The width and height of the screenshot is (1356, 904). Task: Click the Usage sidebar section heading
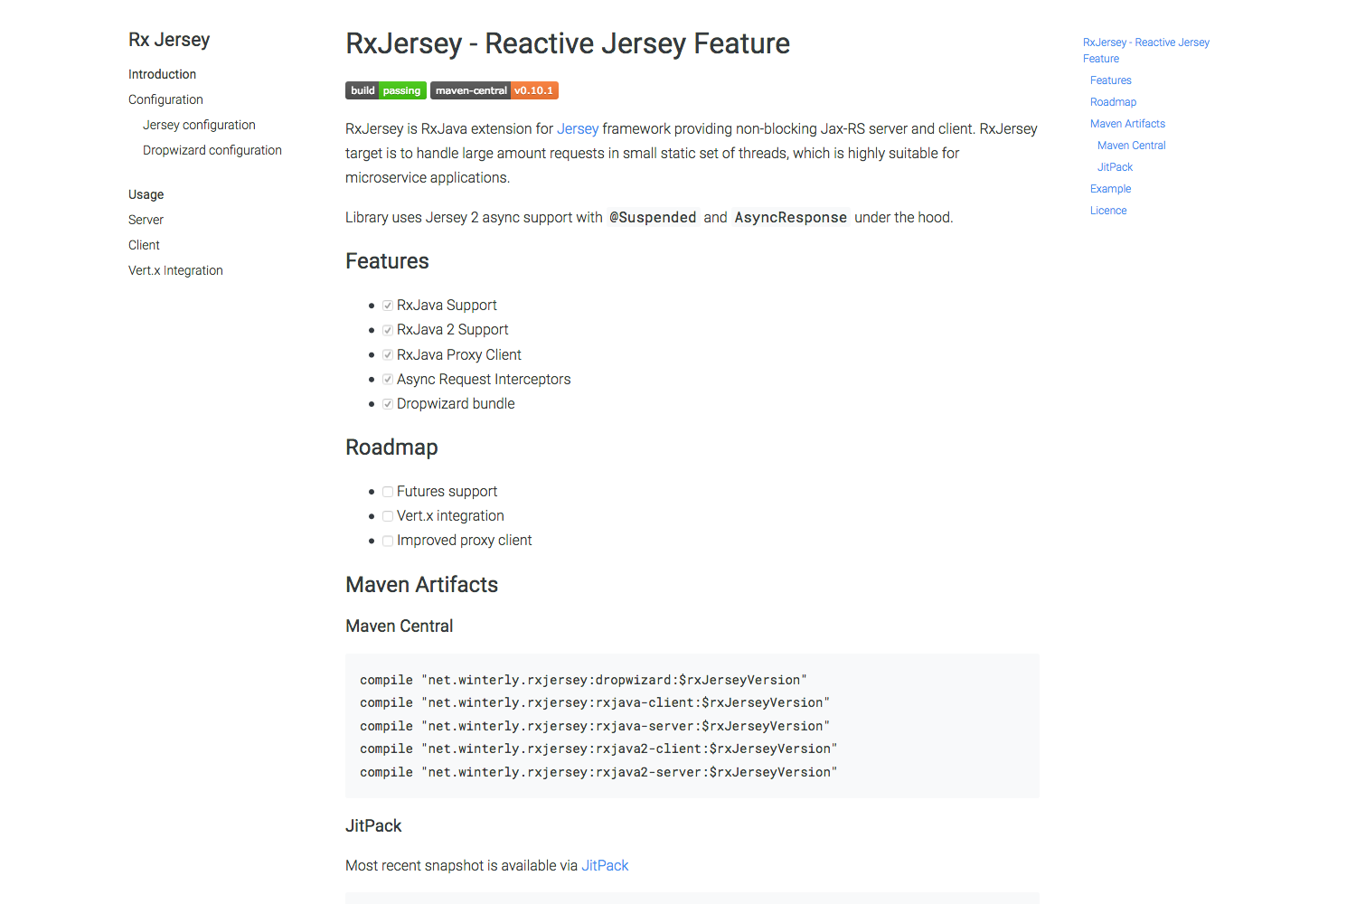[146, 194]
